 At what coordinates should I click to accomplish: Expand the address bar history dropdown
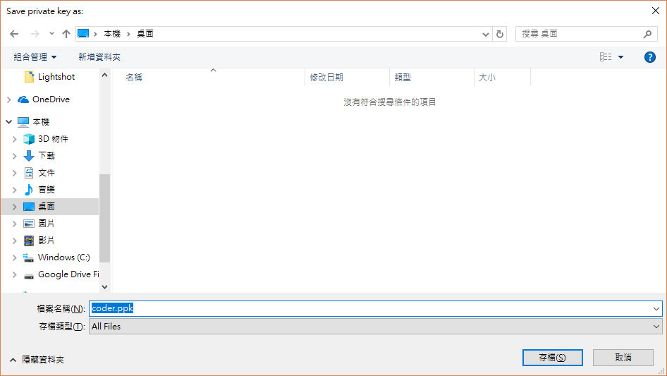coord(485,34)
